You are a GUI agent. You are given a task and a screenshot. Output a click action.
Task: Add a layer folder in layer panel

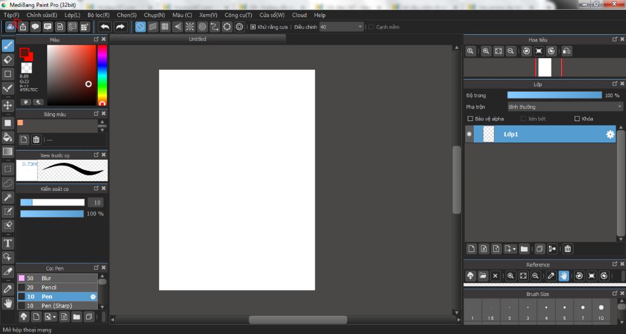tap(524, 249)
